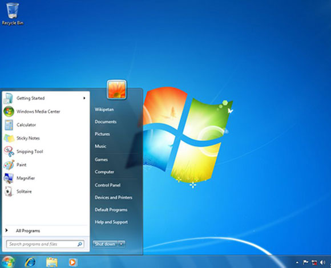The image size is (331, 268).
Task: Click the volume speaker tray icon
Action: coord(322,262)
